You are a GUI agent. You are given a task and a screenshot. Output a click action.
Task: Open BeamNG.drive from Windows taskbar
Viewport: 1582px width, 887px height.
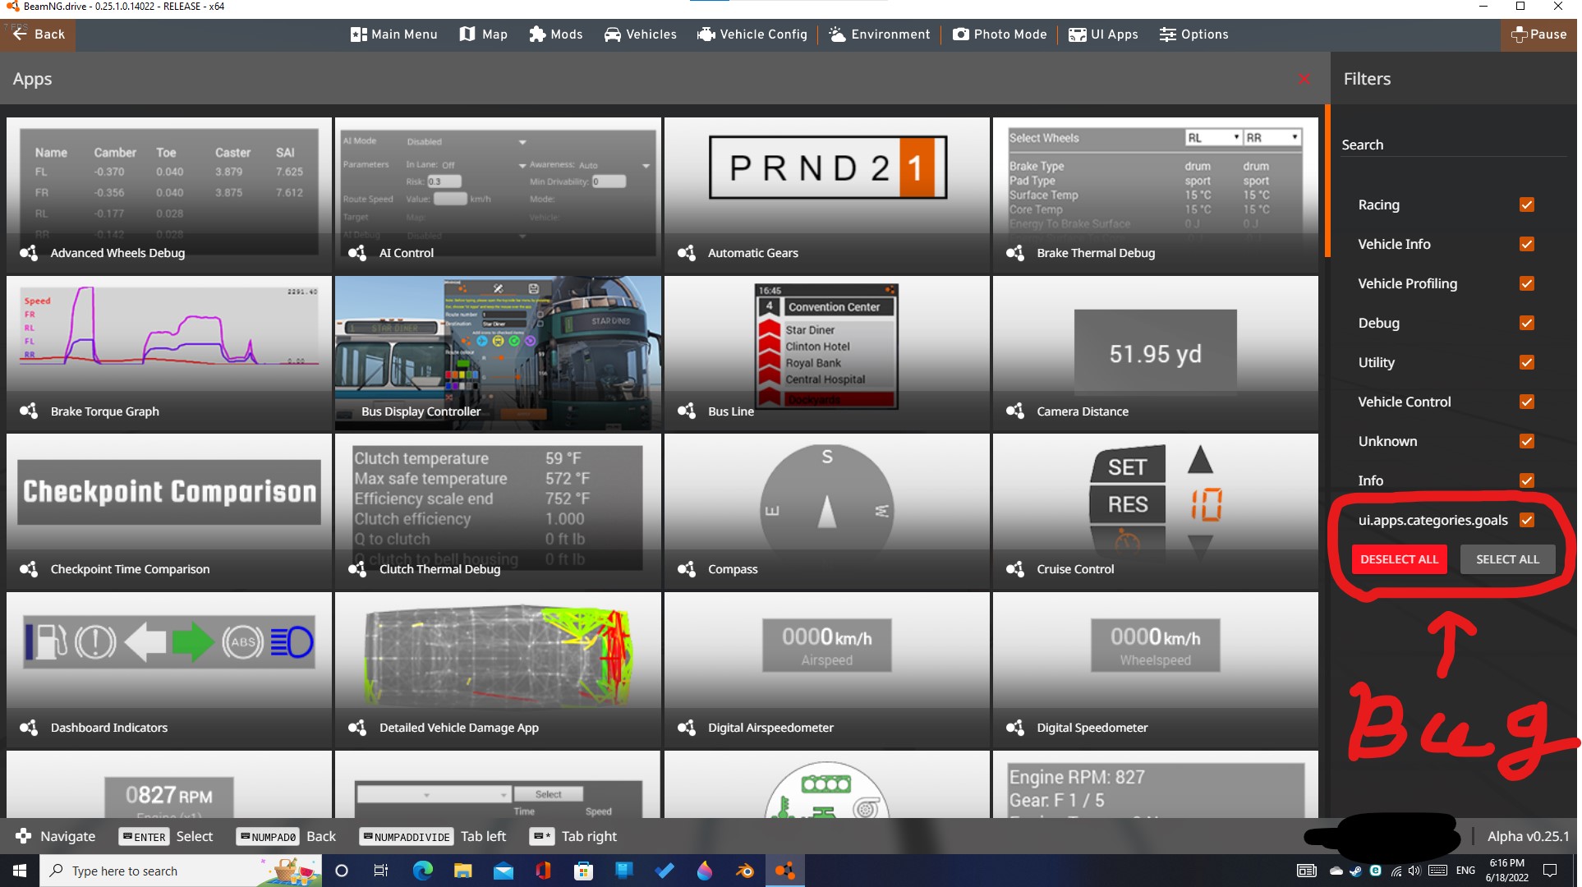(x=785, y=871)
